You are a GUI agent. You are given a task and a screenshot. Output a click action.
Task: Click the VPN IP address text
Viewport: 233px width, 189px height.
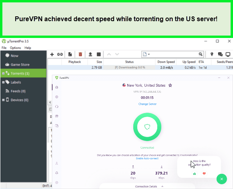click(147, 92)
